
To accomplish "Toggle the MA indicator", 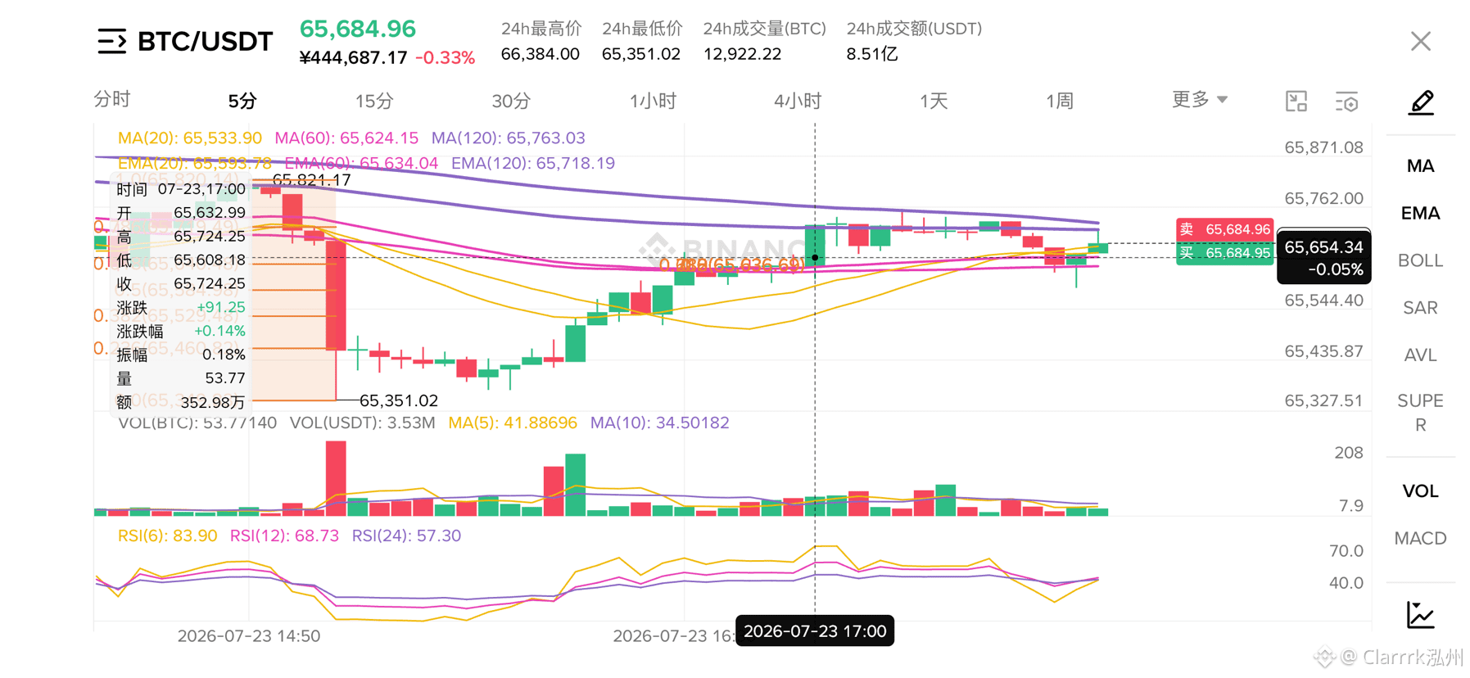I will tap(1420, 166).
